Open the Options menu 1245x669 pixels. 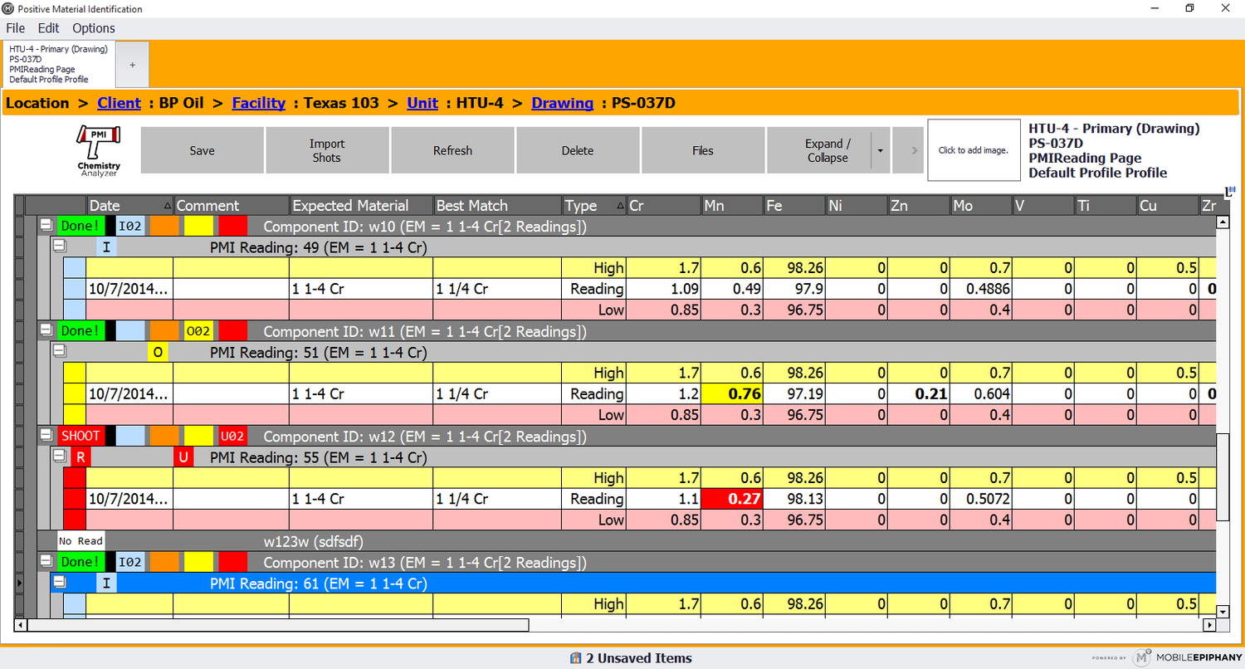point(94,28)
